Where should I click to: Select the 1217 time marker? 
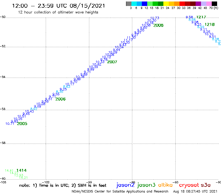(201, 17)
